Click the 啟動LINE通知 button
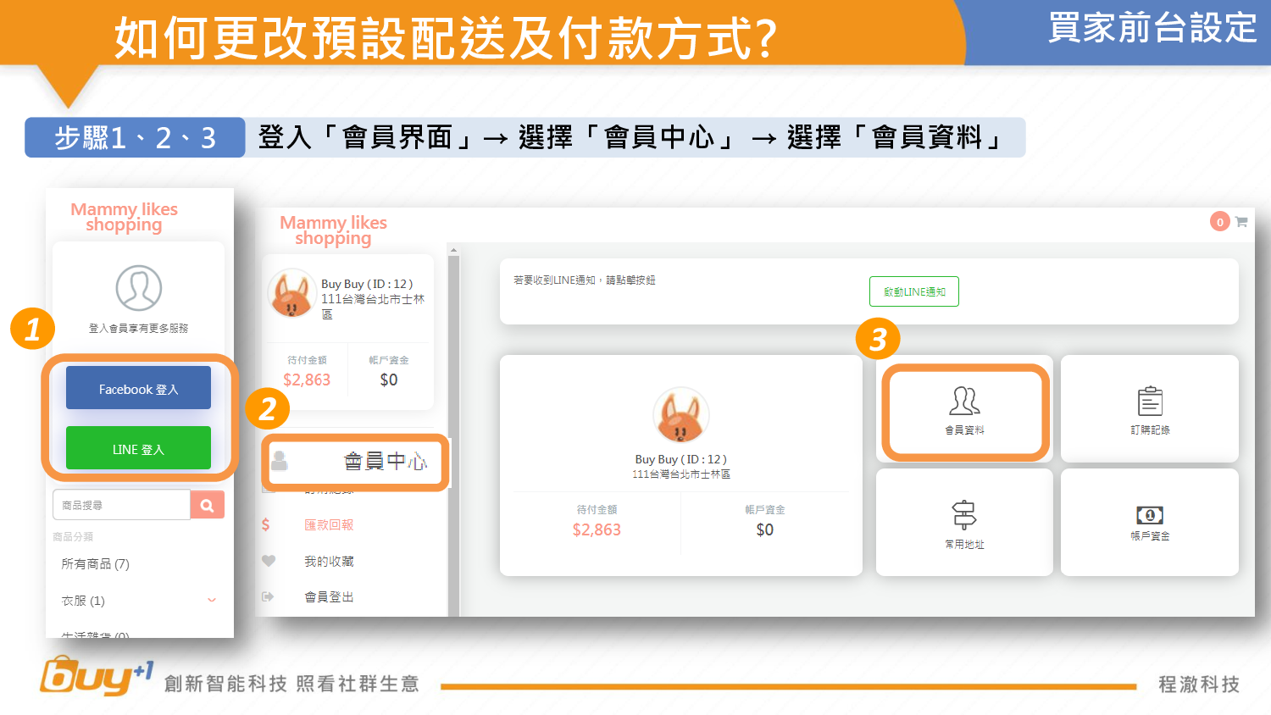 [x=913, y=291]
